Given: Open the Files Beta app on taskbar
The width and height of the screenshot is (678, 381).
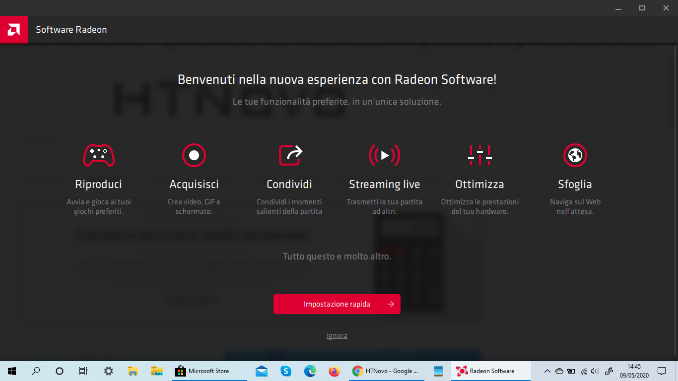Looking at the screenshot, I should (157, 371).
